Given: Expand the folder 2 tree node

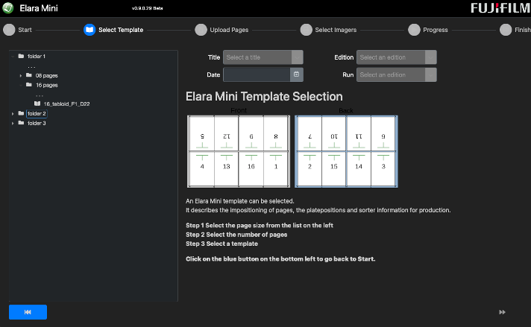Looking at the screenshot, I should tap(13, 114).
